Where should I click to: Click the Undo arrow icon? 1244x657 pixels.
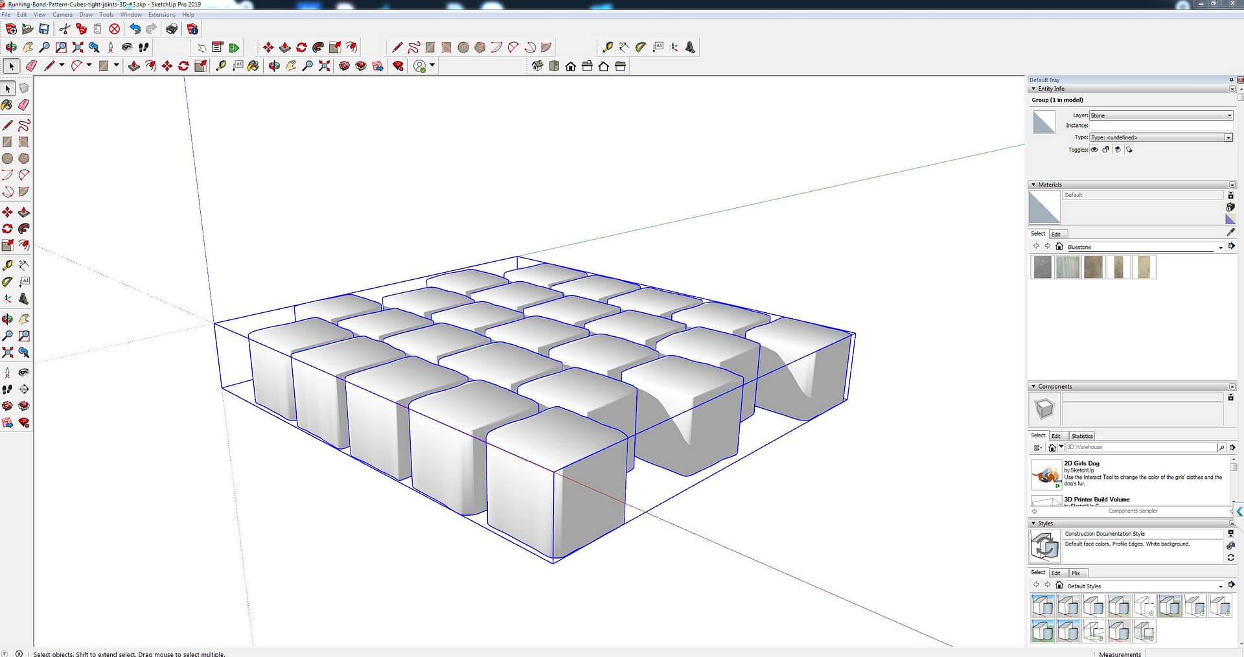pos(135,29)
